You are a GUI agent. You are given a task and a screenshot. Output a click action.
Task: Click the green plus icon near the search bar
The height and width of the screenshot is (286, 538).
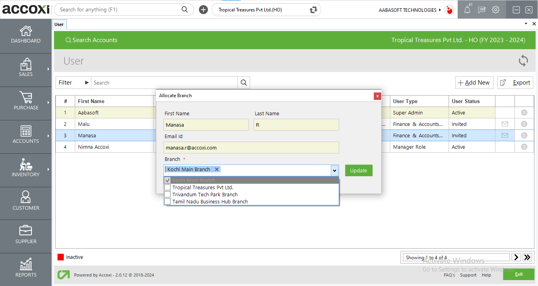[x=203, y=9]
